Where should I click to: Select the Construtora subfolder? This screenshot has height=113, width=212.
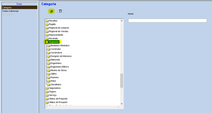[56, 52]
